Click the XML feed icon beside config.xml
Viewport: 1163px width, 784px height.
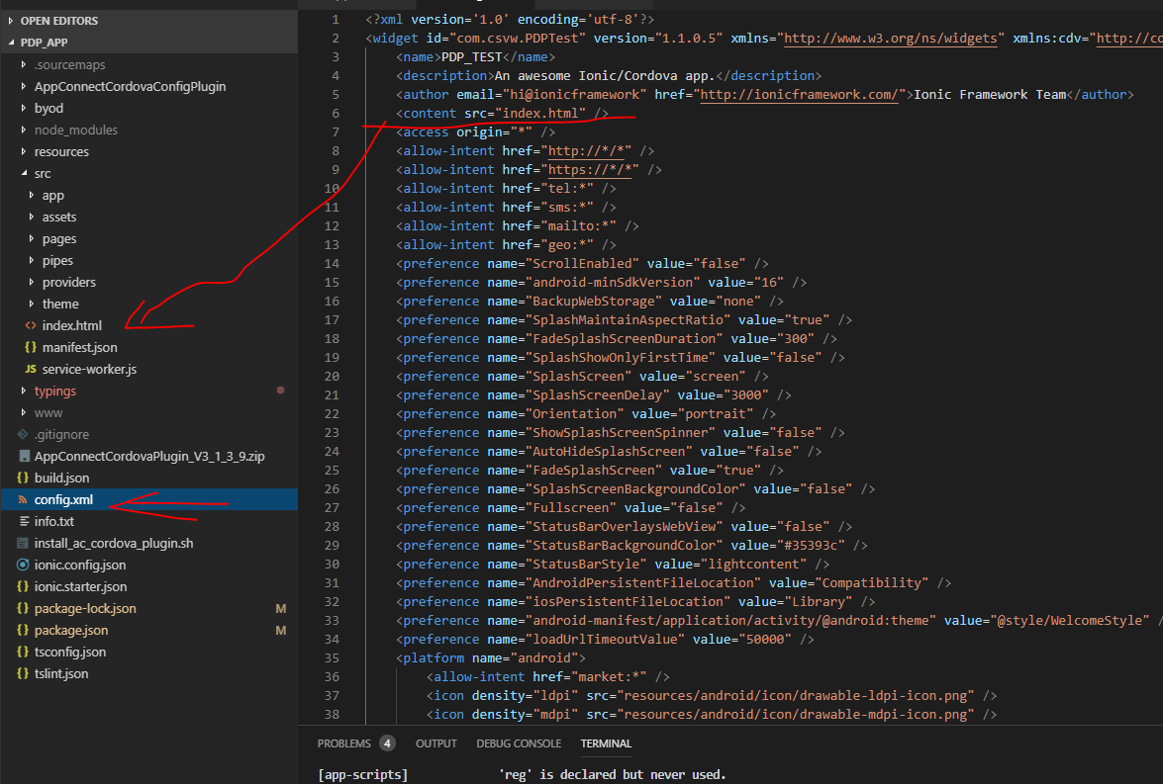tap(23, 499)
